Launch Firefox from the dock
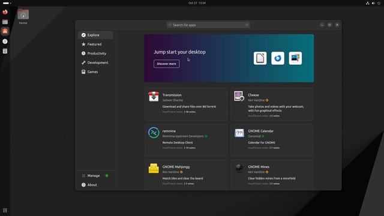This screenshot has width=384, height=216. [5, 12]
